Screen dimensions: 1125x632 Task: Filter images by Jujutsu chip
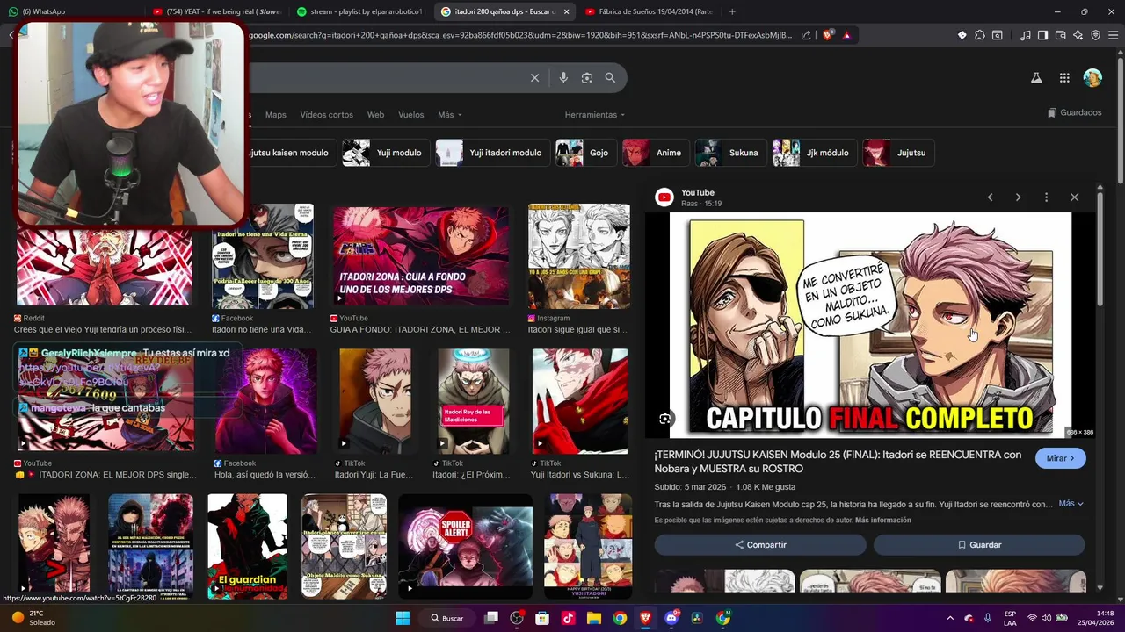coord(898,153)
